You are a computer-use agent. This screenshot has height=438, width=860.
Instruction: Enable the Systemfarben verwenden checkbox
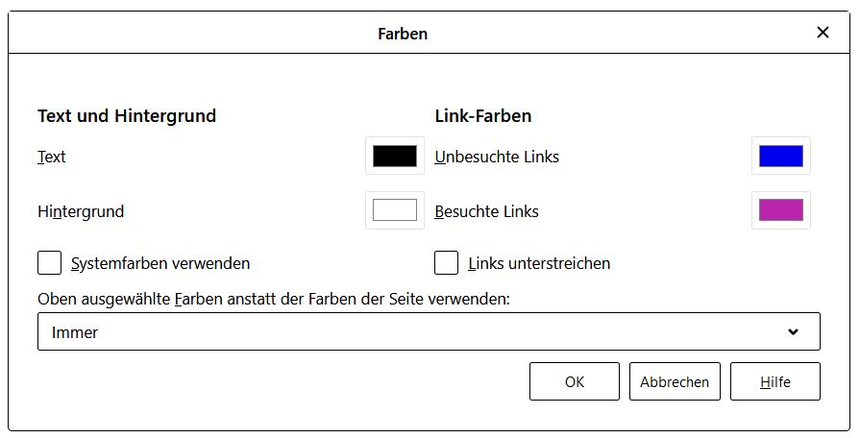50,262
